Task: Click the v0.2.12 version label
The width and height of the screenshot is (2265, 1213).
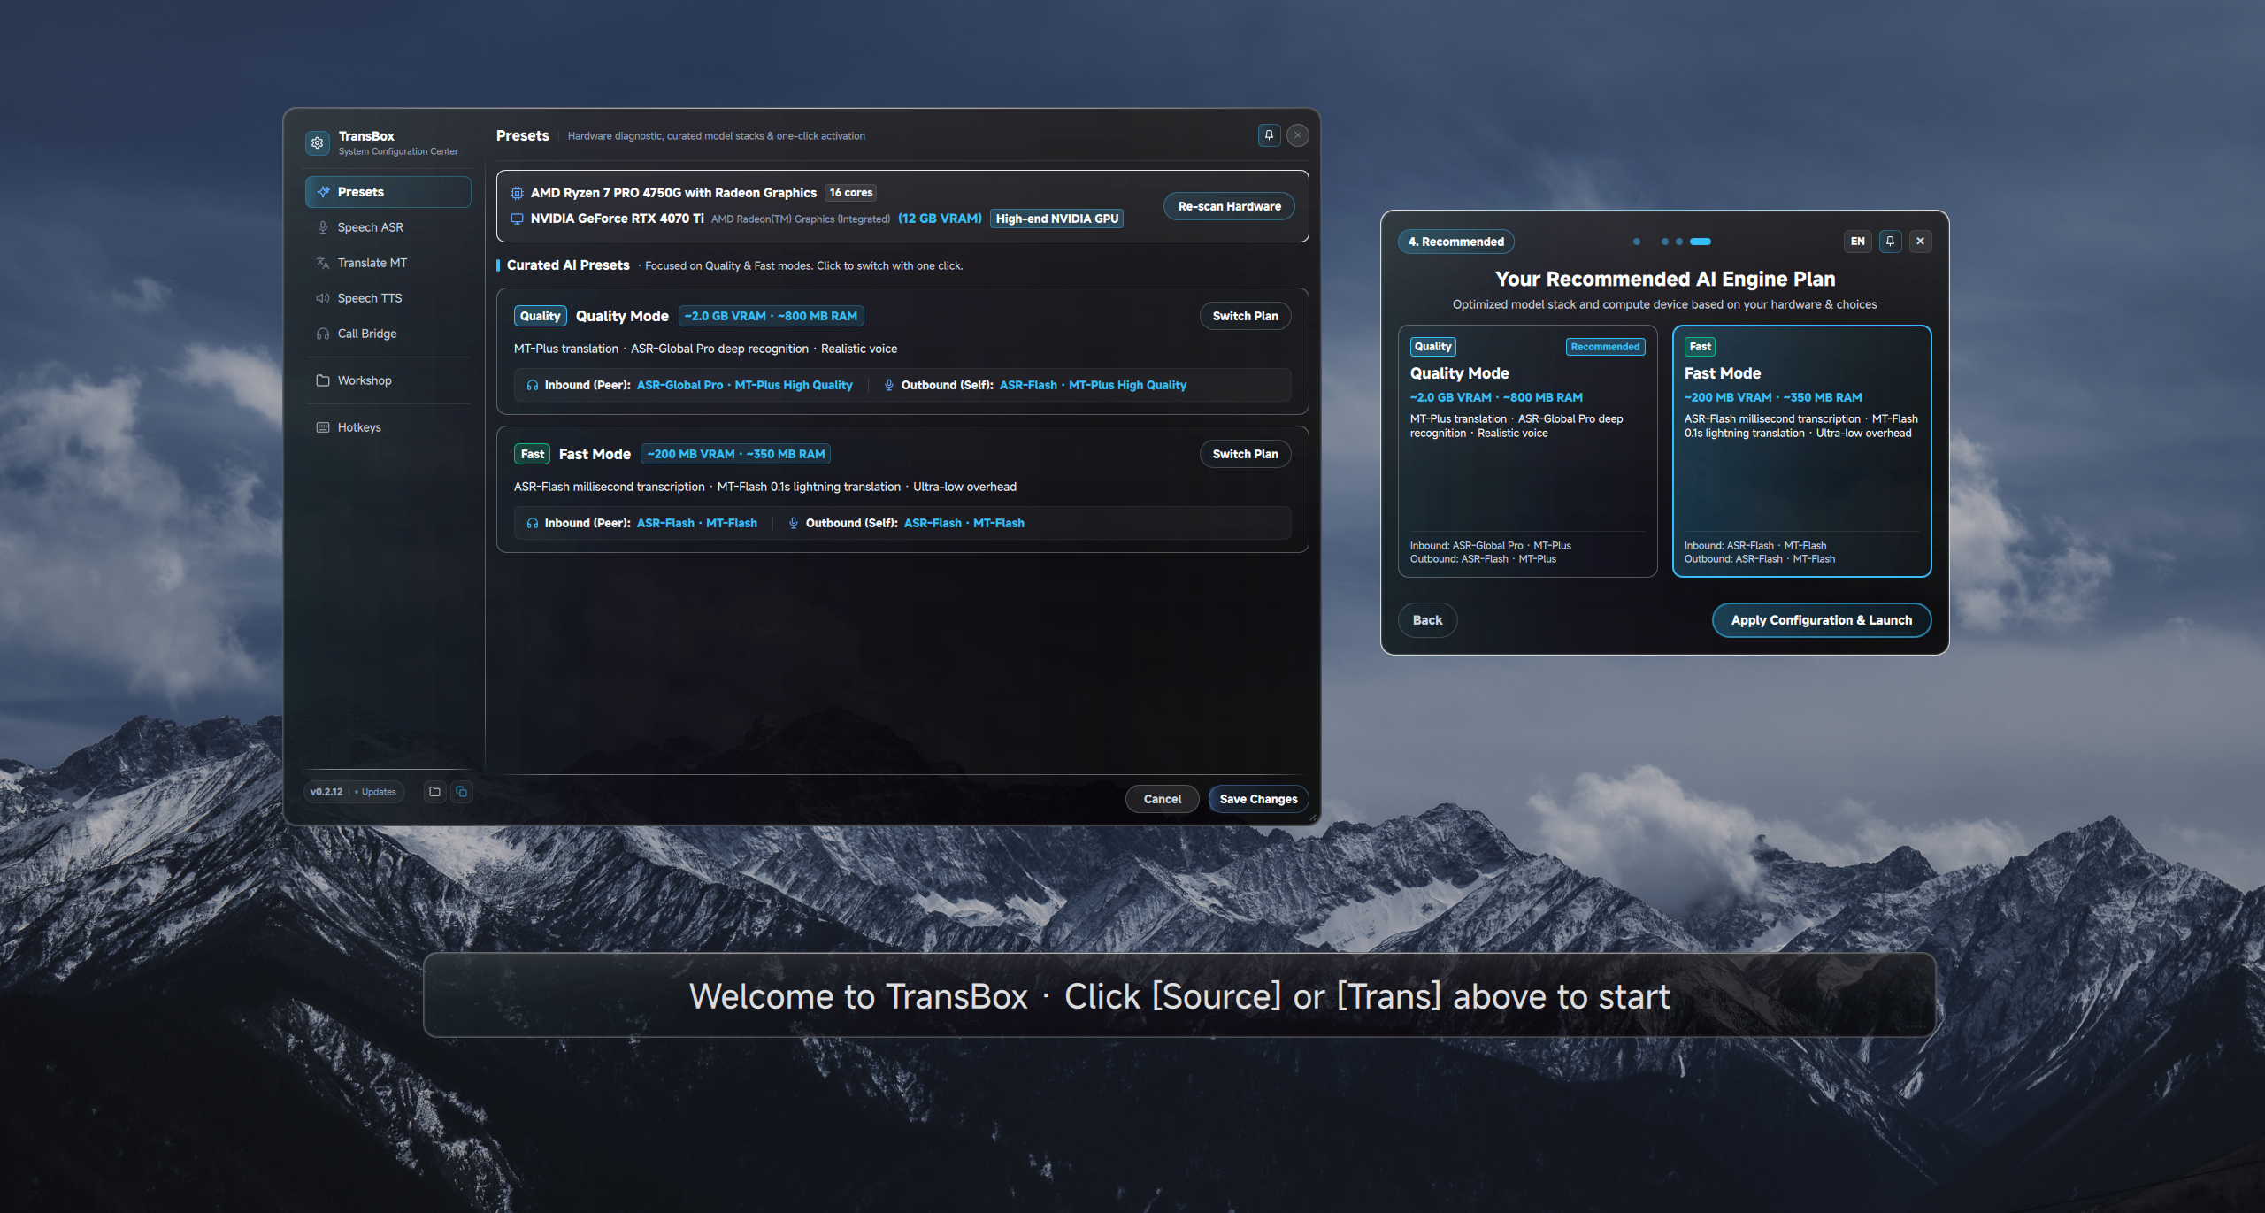Action: (x=326, y=792)
